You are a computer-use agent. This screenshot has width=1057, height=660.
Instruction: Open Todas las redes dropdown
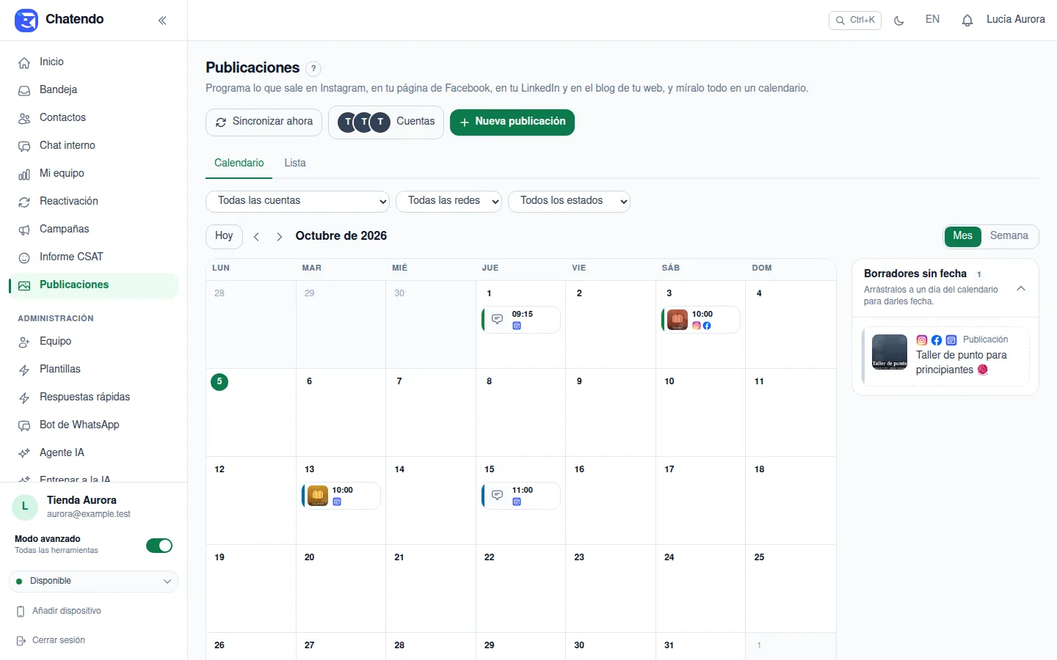448,201
